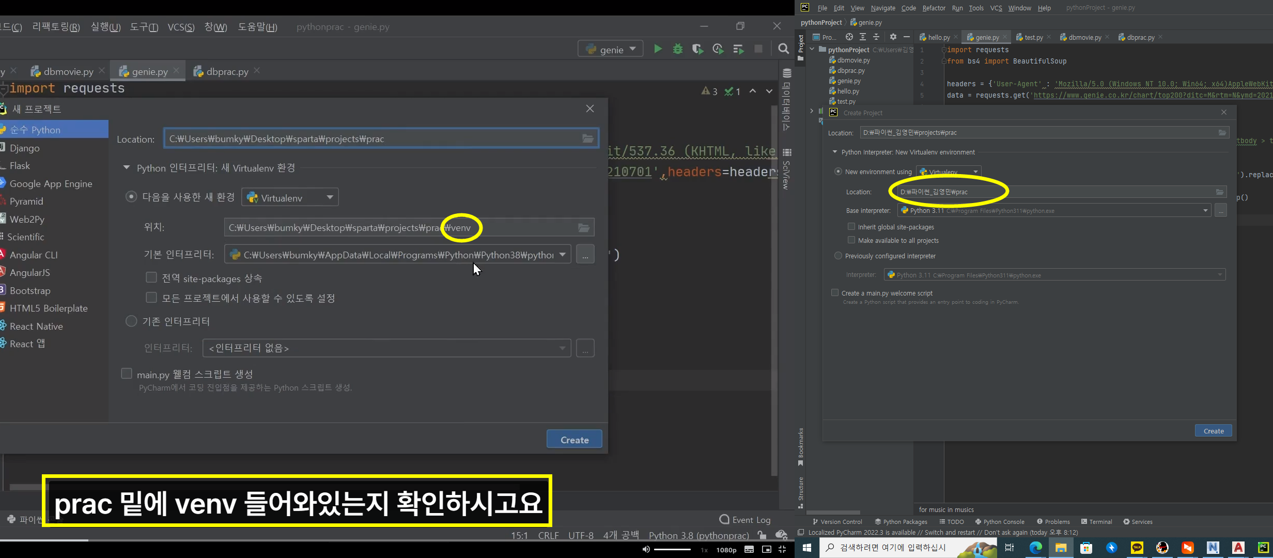1273x558 pixels.
Task: Browse folder icon in venv Location field
Action: pos(1219,192)
